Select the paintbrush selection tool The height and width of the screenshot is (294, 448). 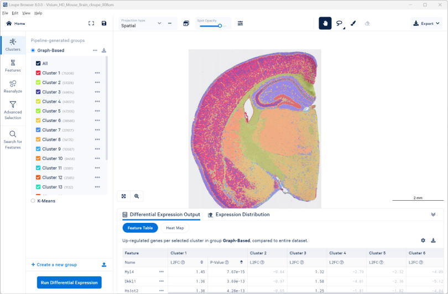point(353,24)
